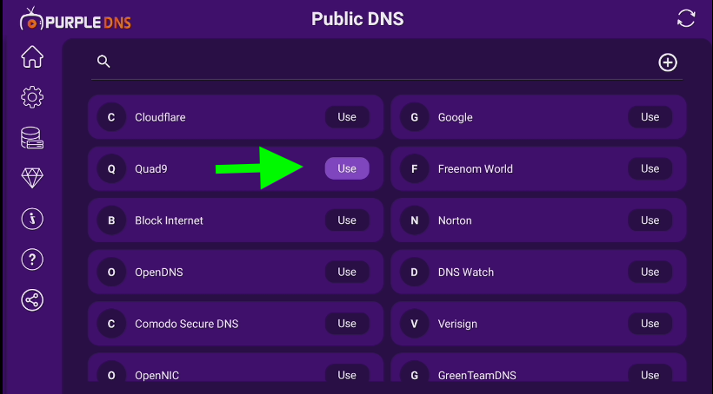
Task: Click the Purple DNS logo
Action: point(77,18)
